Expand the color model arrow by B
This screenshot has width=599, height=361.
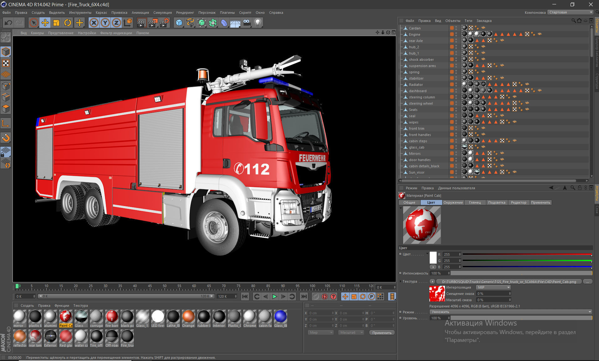click(x=433, y=267)
